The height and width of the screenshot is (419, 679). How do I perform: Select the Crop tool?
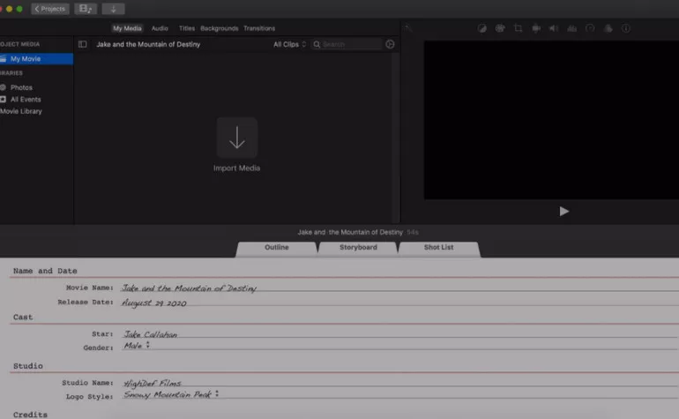click(518, 28)
